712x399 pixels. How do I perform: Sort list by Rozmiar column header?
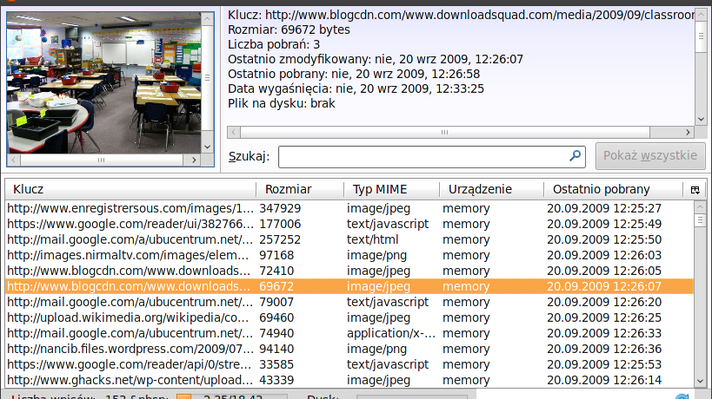click(300, 189)
